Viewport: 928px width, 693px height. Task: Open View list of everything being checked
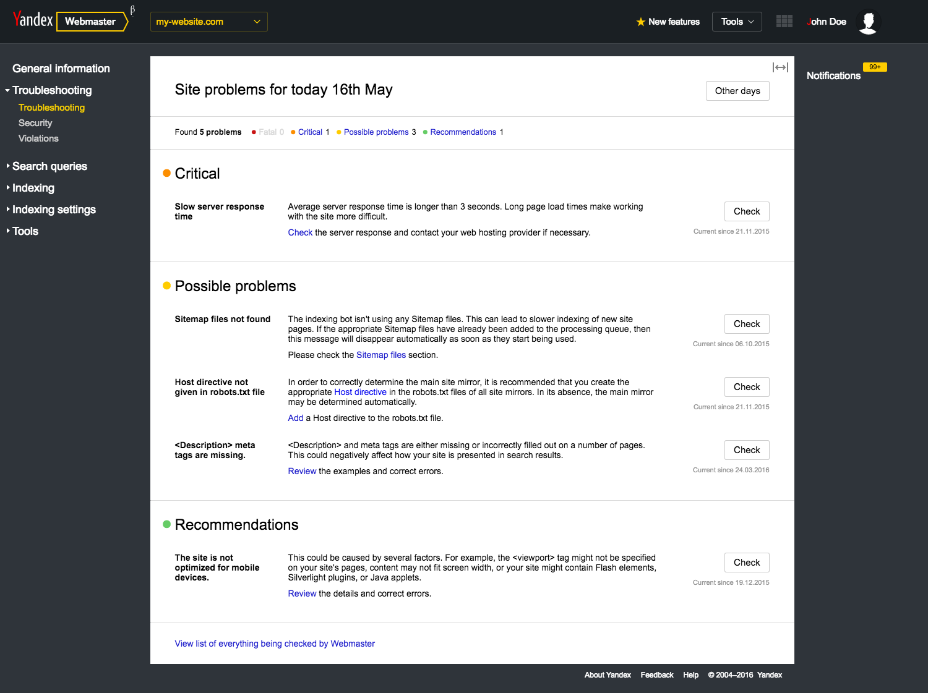click(x=275, y=644)
